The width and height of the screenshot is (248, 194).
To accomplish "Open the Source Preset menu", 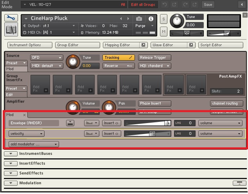I will click(16, 63).
